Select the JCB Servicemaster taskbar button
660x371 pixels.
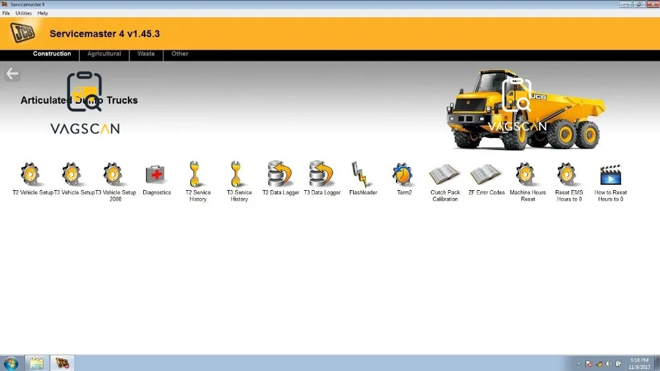[62, 364]
